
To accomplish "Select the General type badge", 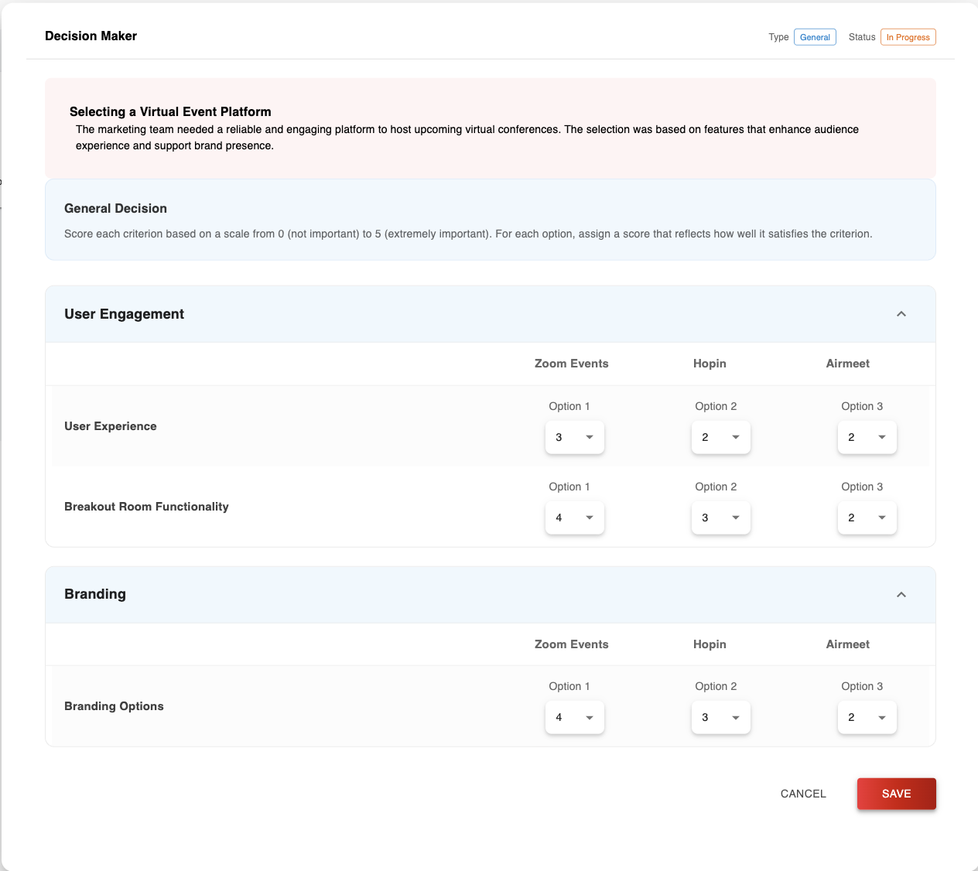I will pos(814,36).
